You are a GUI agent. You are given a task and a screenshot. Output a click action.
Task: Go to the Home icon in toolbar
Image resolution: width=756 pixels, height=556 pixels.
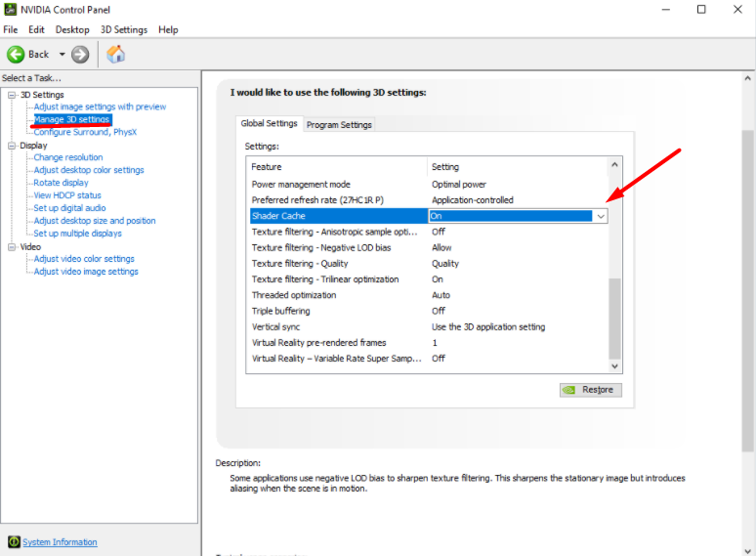[x=115, y=54]
